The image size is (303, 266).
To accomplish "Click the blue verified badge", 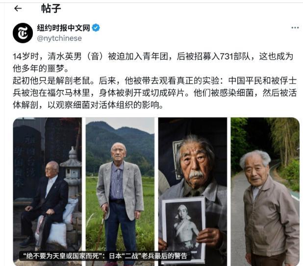I will [96, 28].
